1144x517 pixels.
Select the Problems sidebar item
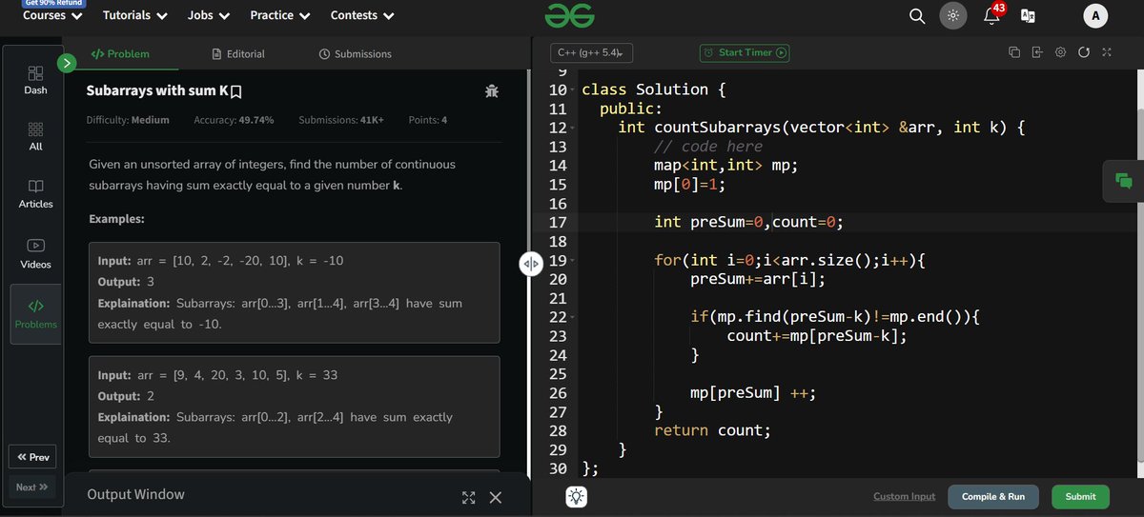(35, 313)
